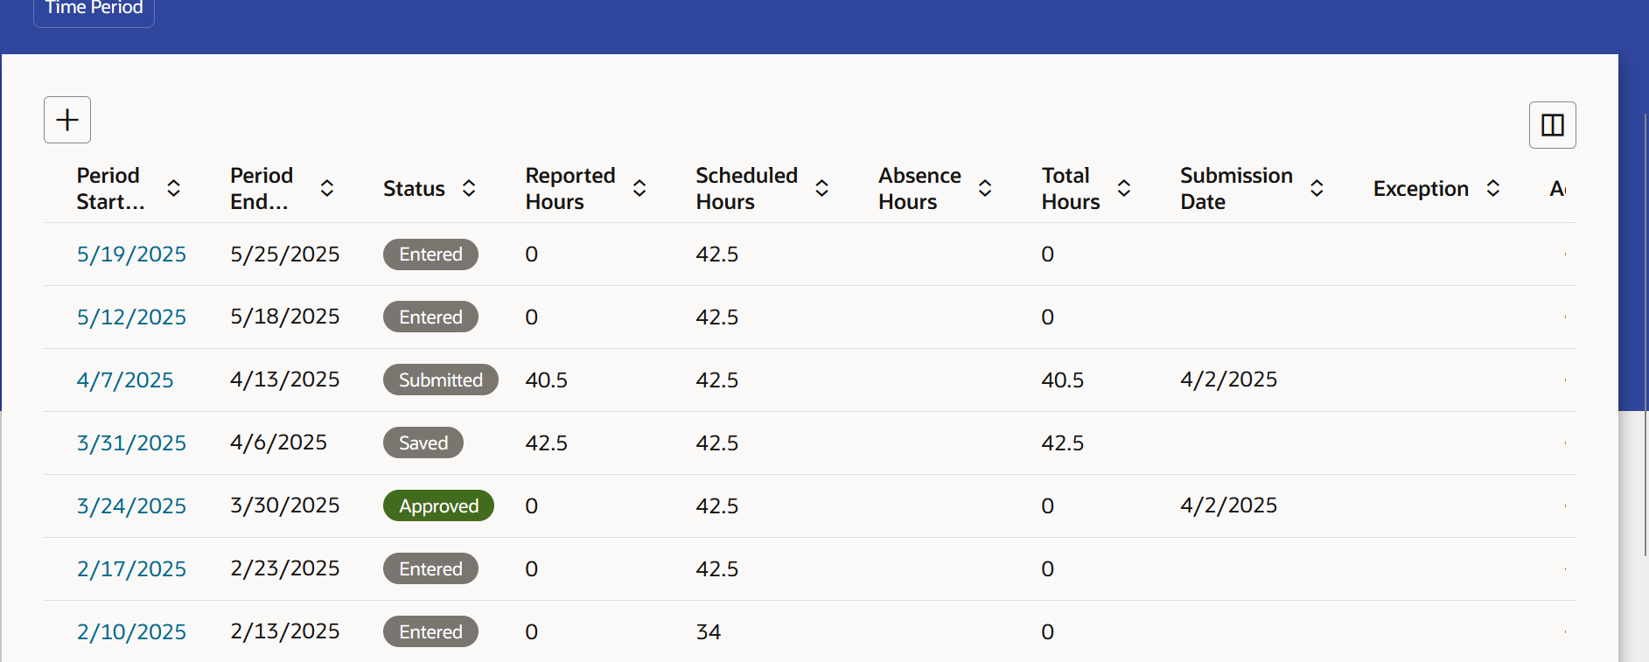1649x662 pixels.
Task: Click the Submission Date column header label
Action: [x=1236, y=188]
